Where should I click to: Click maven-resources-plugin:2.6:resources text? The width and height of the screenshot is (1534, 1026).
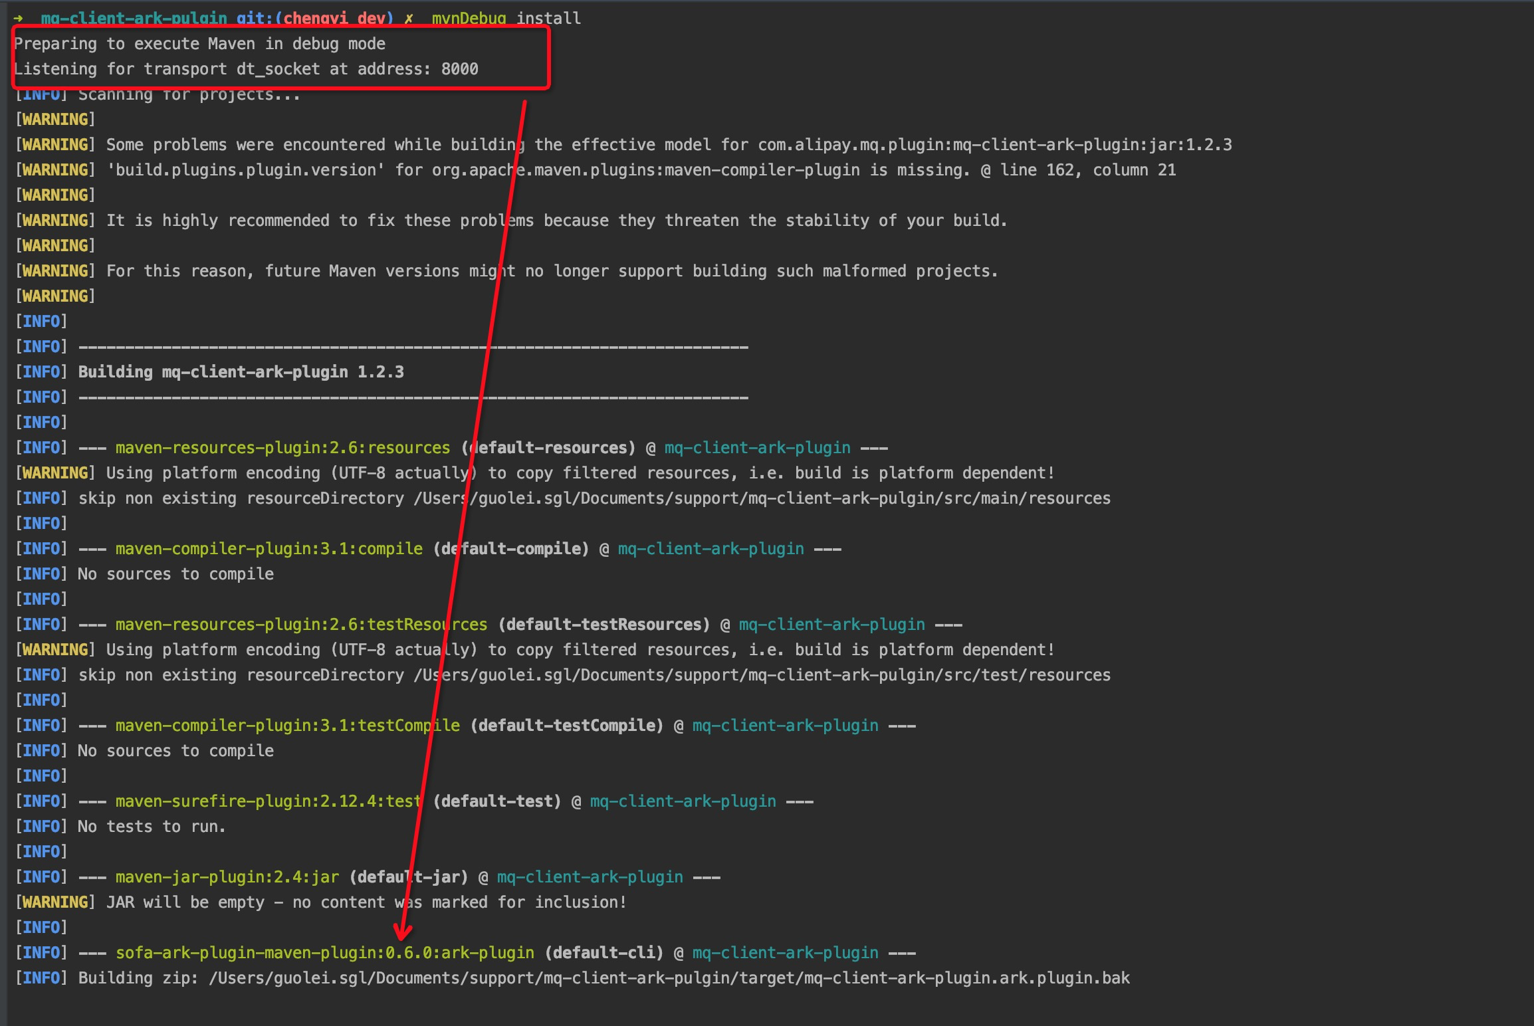tap(282, 448)
